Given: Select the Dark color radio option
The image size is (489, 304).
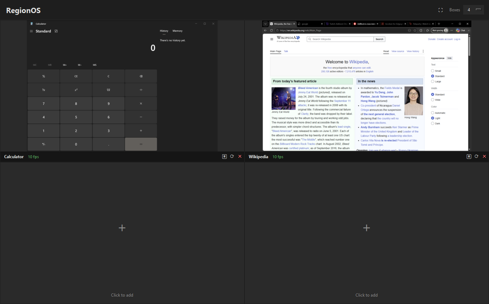Looking at the screenshot, I should [432, 124].
